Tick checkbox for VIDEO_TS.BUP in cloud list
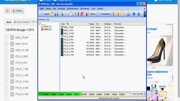 [7, 37]
